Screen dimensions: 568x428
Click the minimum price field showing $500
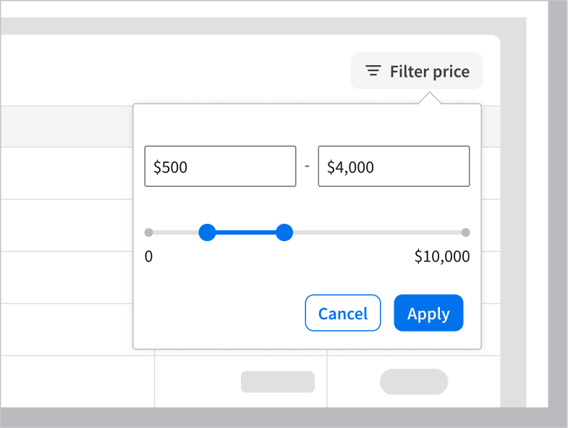pyautogui.click(x=220, y=167)
